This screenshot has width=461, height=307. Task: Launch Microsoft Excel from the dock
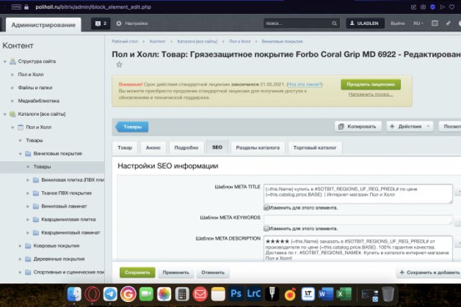344,294
